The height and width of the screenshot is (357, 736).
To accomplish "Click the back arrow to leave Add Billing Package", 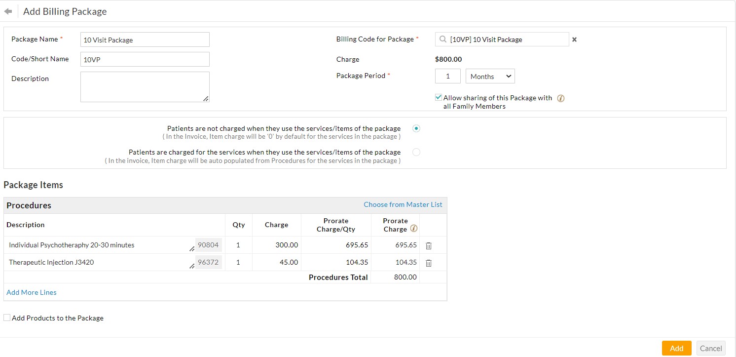I will point(8,11).
